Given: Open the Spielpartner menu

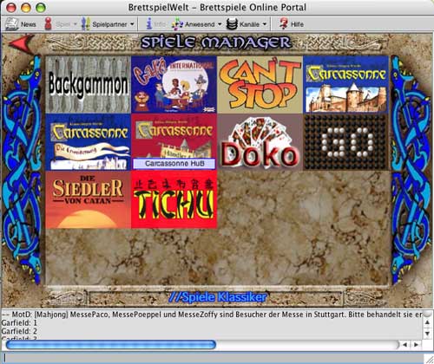Looking at the screenshot, I should coord(108,24).
